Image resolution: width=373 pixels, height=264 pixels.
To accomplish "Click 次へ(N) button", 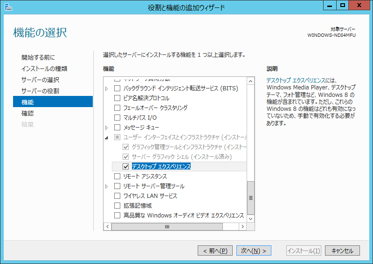I will pos(254,250).
